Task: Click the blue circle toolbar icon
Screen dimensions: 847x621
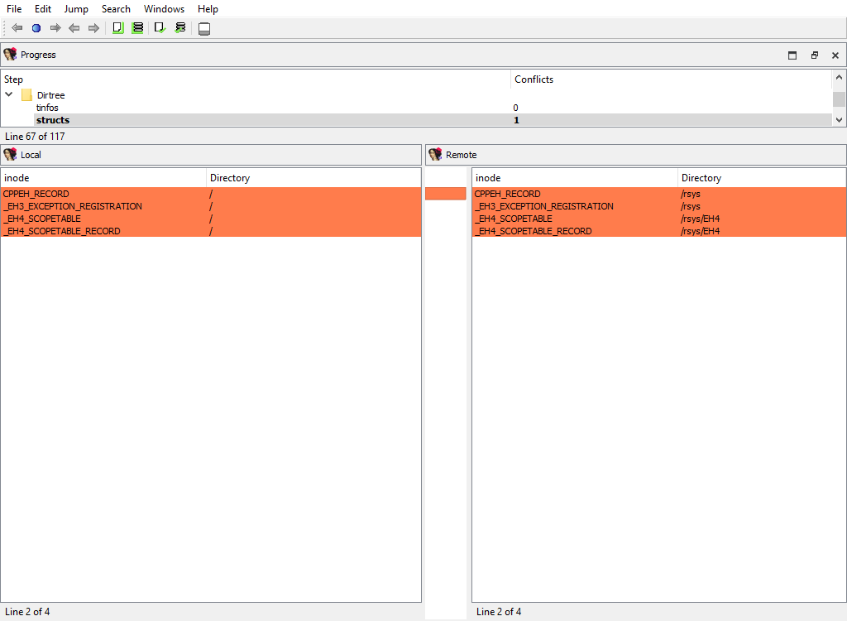Action: point(36,28)
